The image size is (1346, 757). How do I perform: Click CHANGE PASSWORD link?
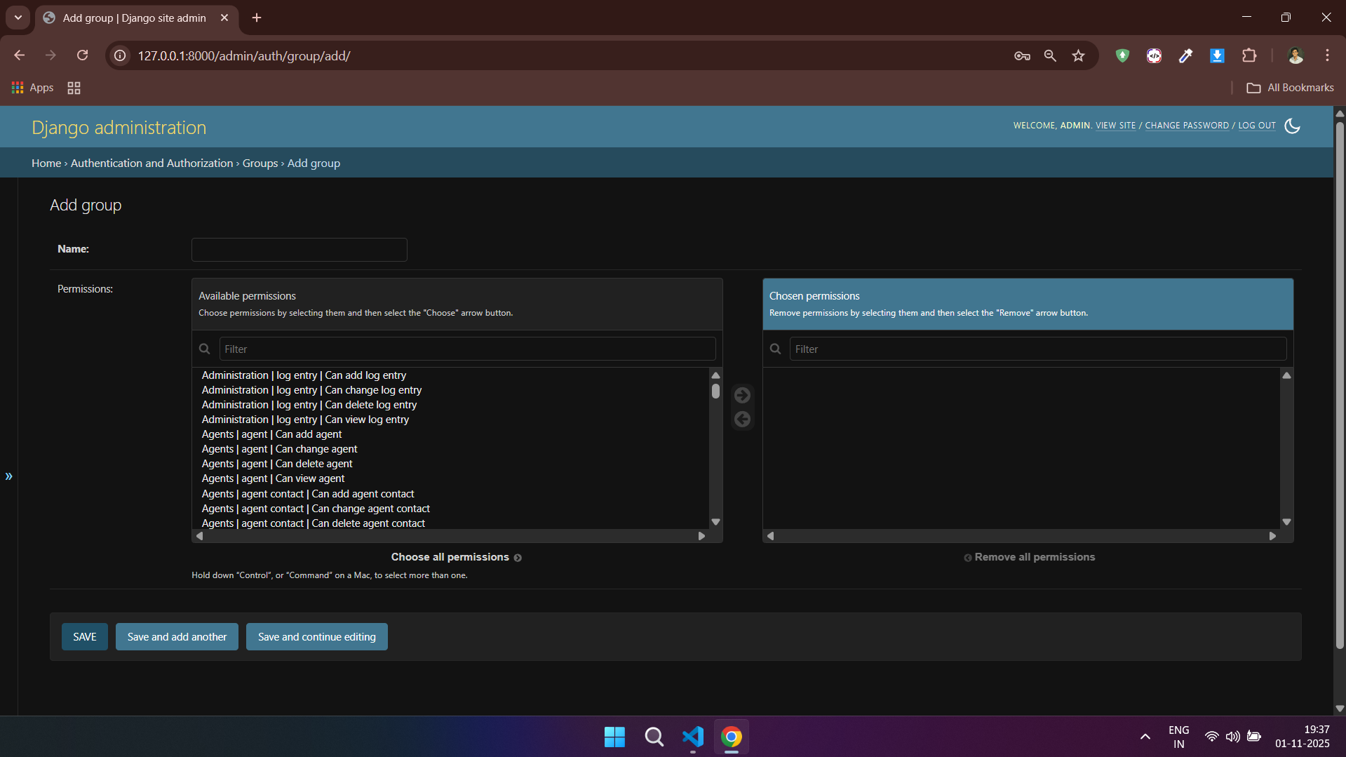tap(1187, 126)
